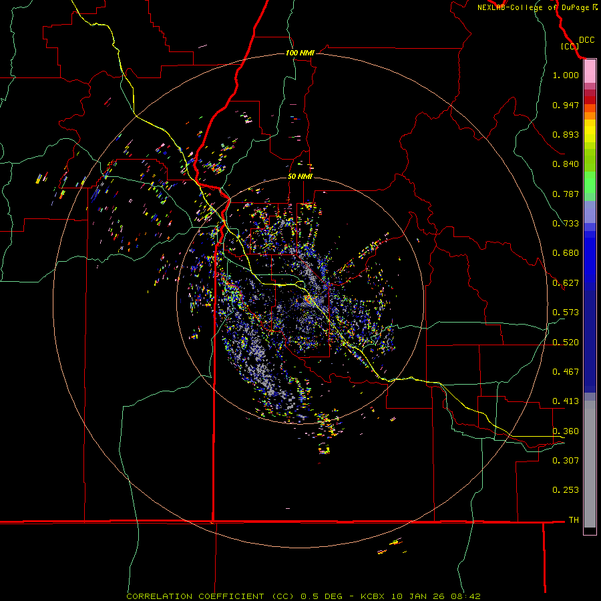
Task: Pick the pink segment of the color bar
Action: pos(590,71)
